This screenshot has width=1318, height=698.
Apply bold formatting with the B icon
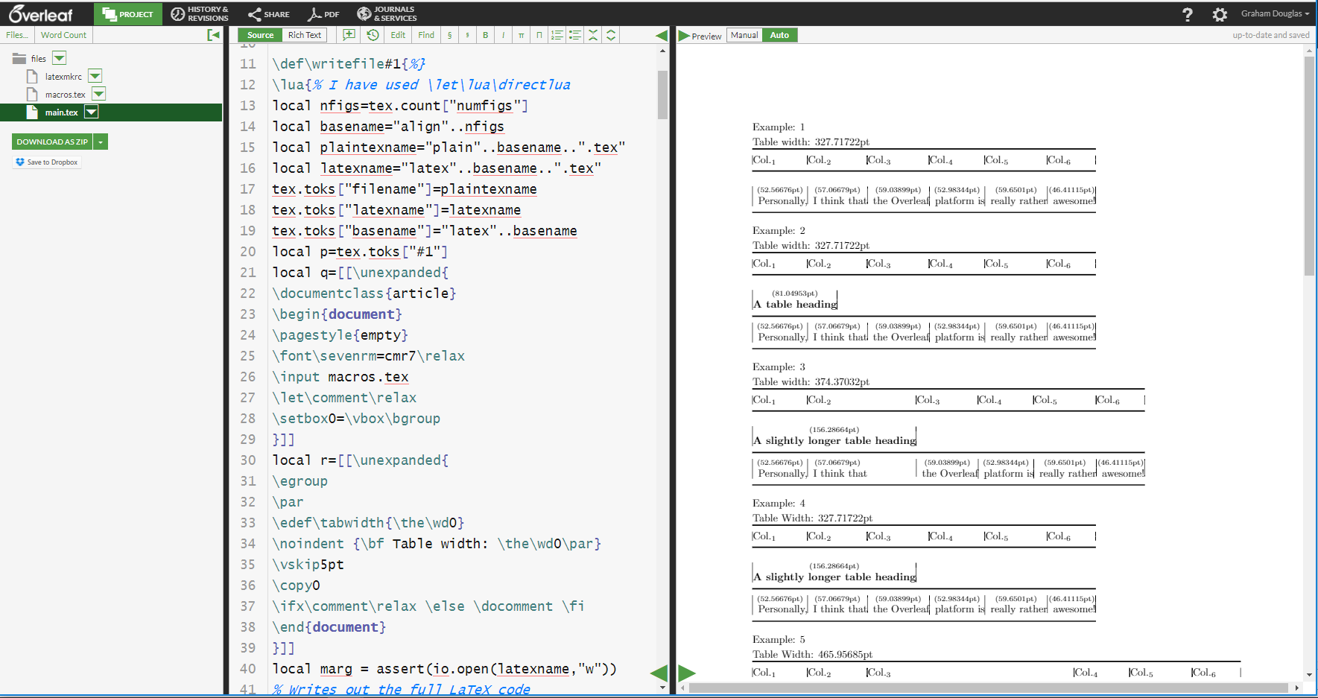point(485,35)
